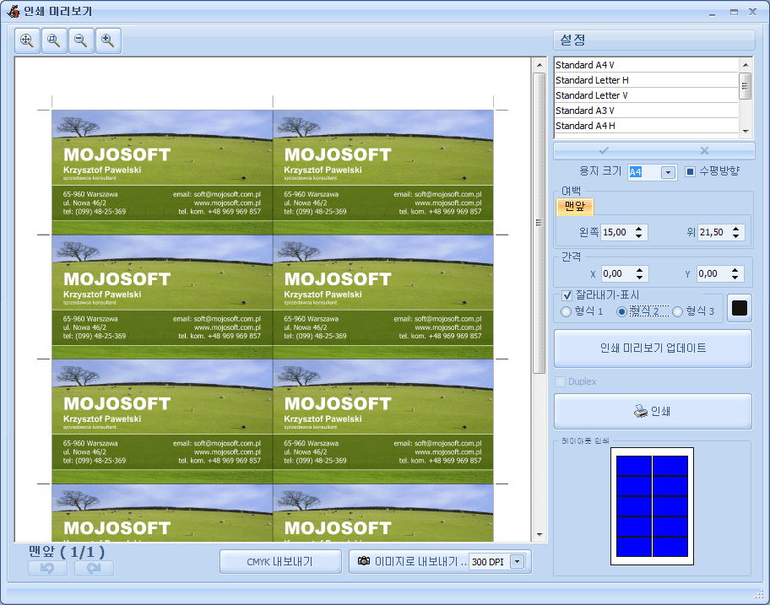Click the zoom in magnifier icon
Screen dimensions: 770x605
coord(108,41)
